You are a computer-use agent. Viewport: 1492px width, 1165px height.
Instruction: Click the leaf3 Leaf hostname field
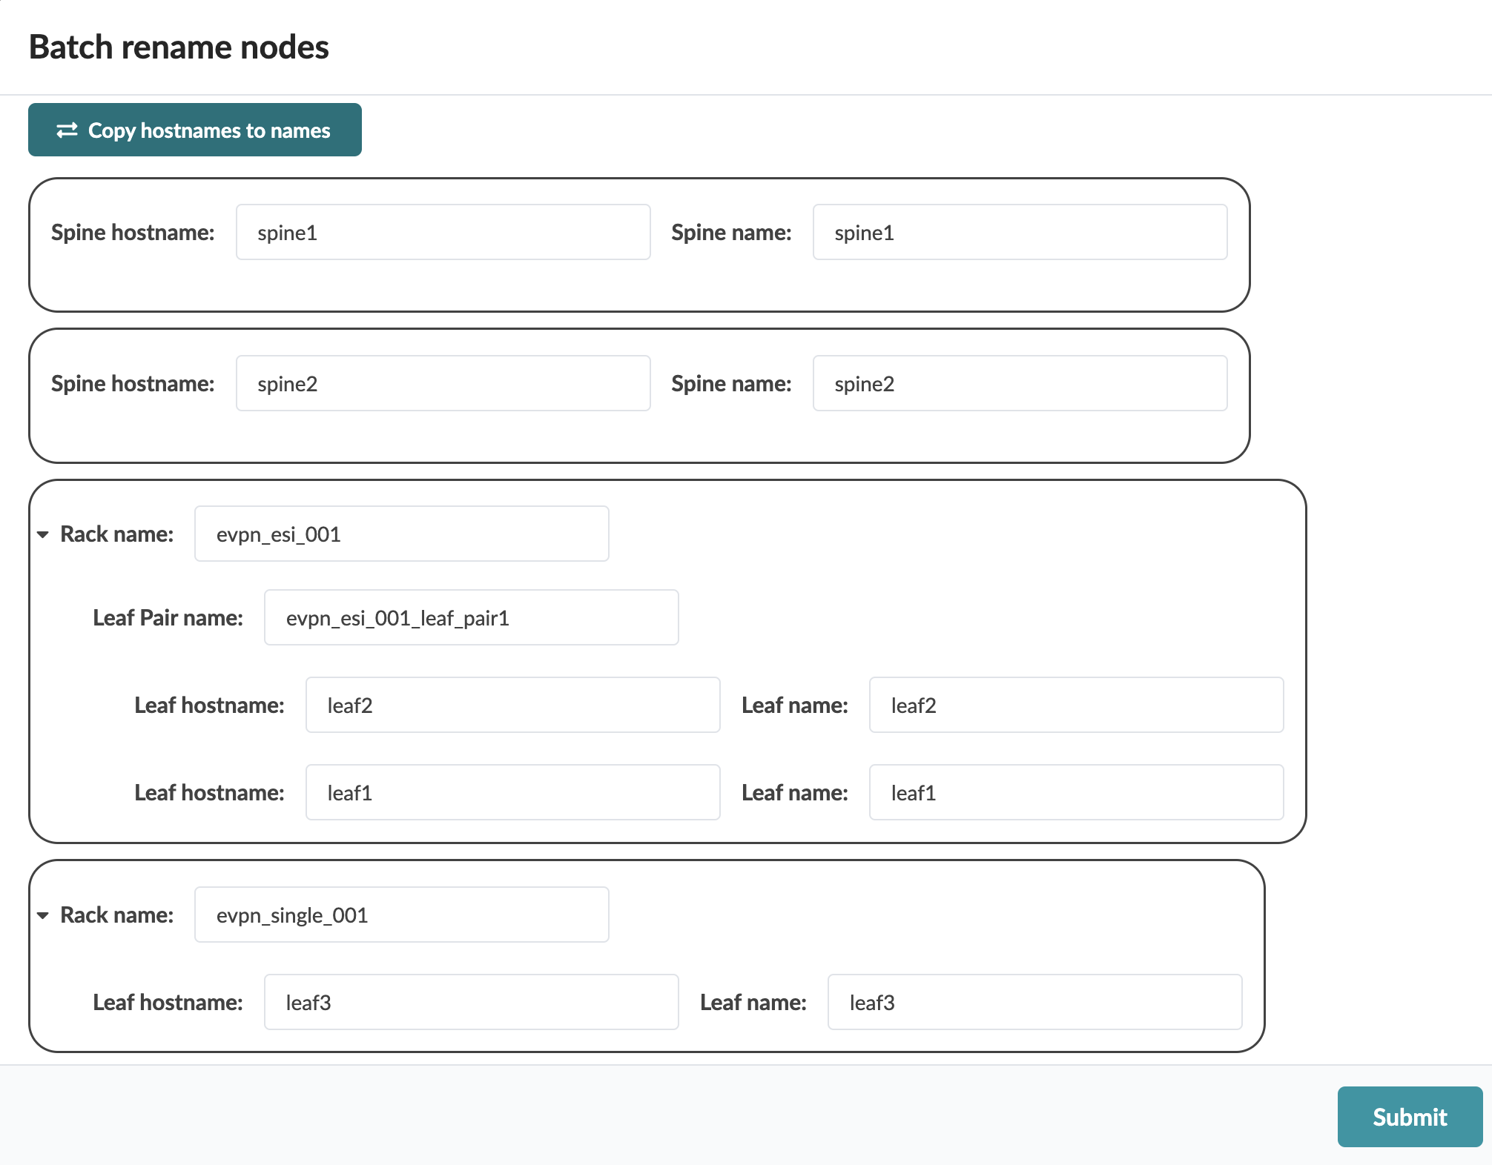pos(471,1003)
